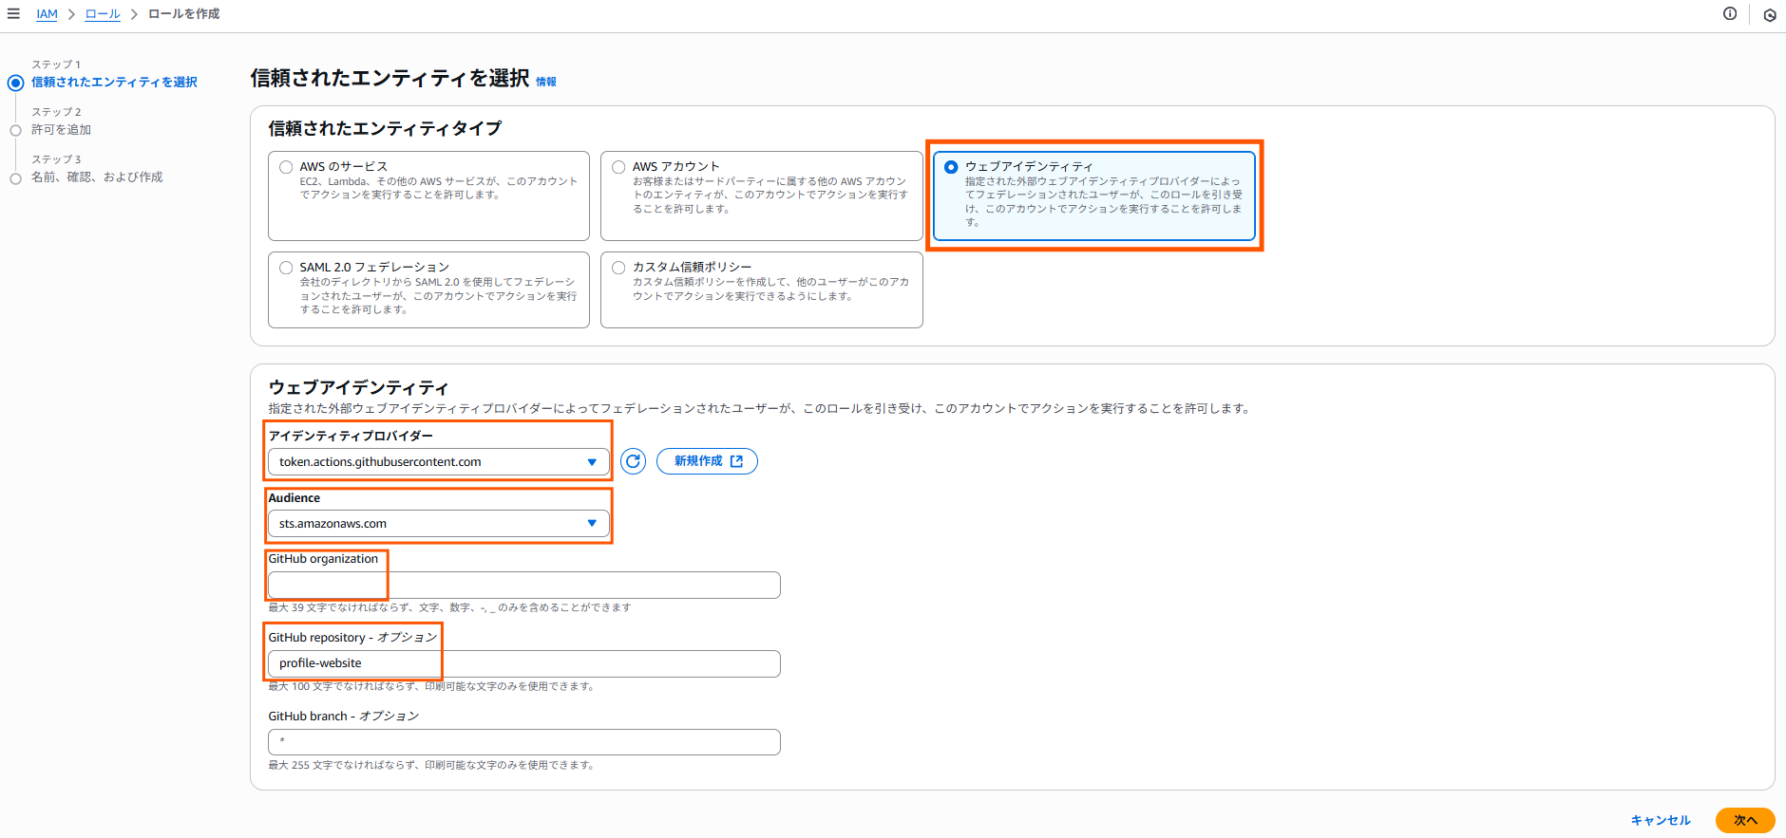Viewport: 1786px width, 838px height.
Task: Click the 情報 link beside the heading
Action: click(x=546, y=83)
